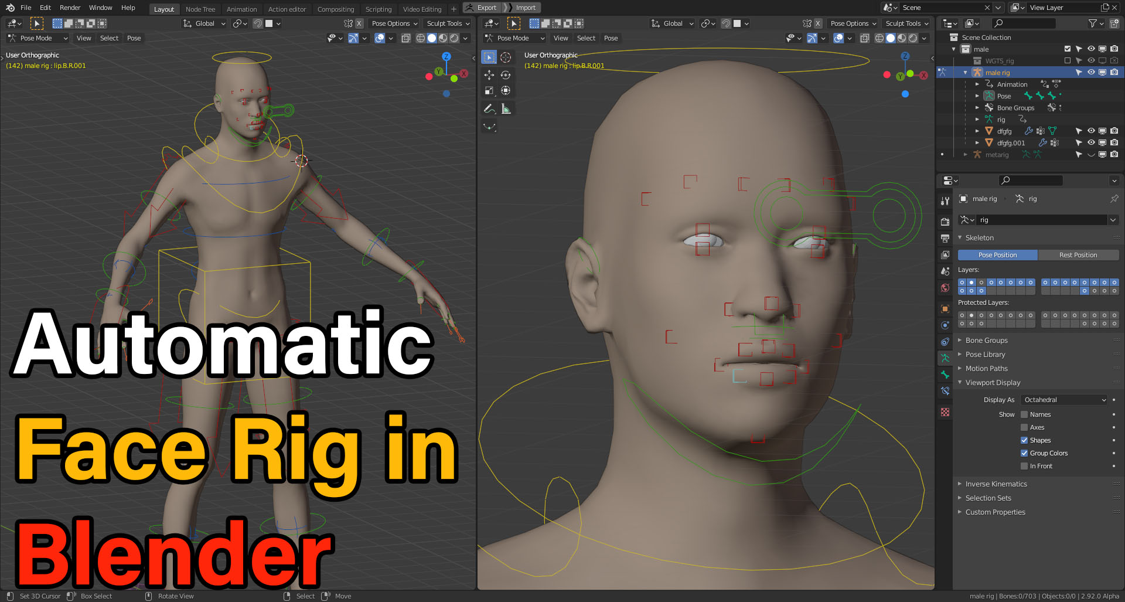The width and height of the screenshot is (1125, 602).
Task: Open the Bone properties tab
Action: coord(945,374)
